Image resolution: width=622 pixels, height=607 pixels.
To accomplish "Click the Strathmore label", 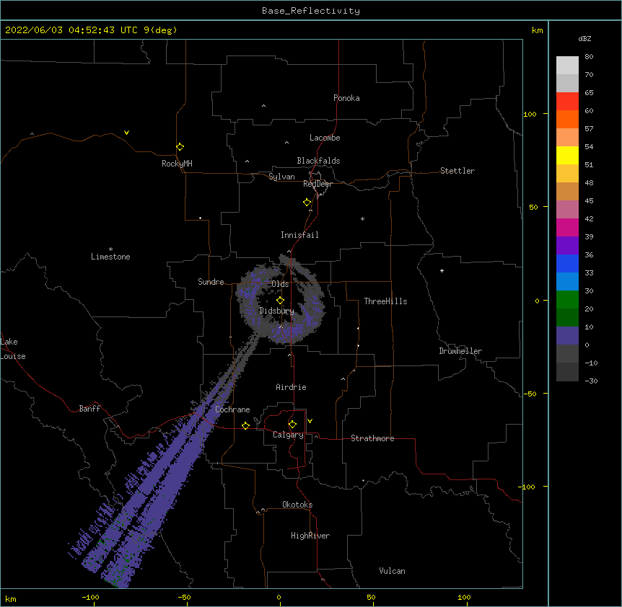I will click(x=372, y=438).
